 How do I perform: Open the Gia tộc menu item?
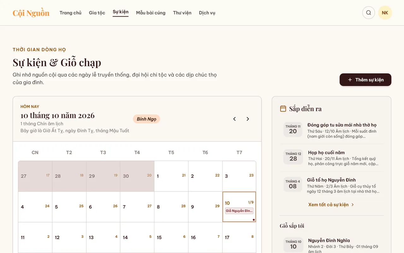click(97, 13)
